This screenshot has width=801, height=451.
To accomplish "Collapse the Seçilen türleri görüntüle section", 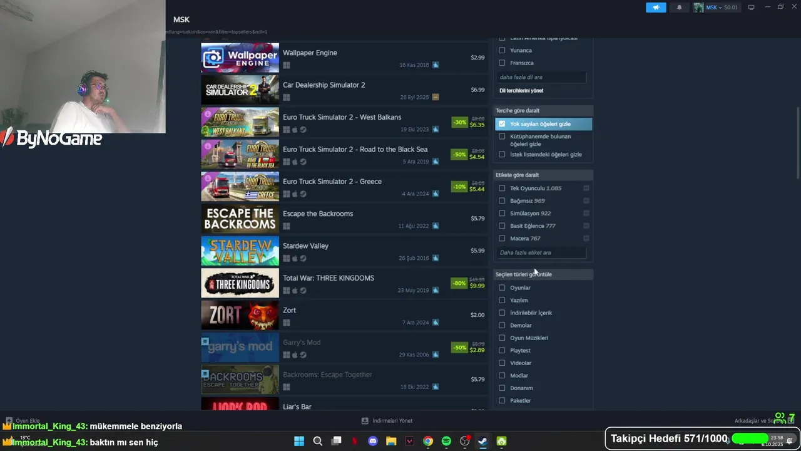I will point(543,274).
